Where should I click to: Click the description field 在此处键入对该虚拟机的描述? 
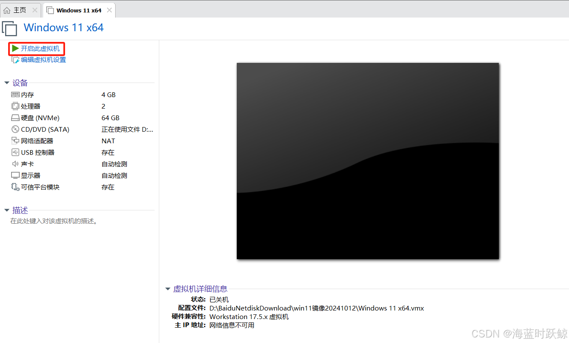coord(54,221)
